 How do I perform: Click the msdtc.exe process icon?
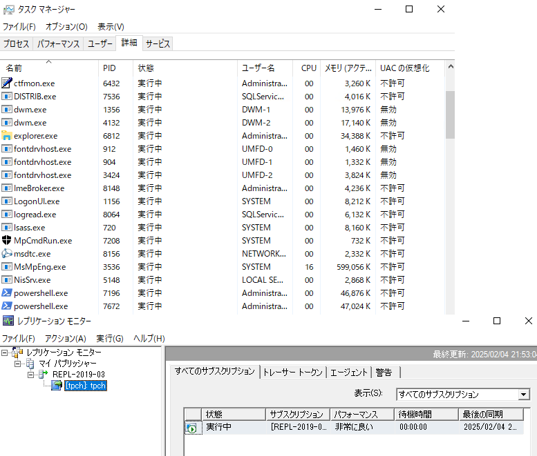[6, 254]
